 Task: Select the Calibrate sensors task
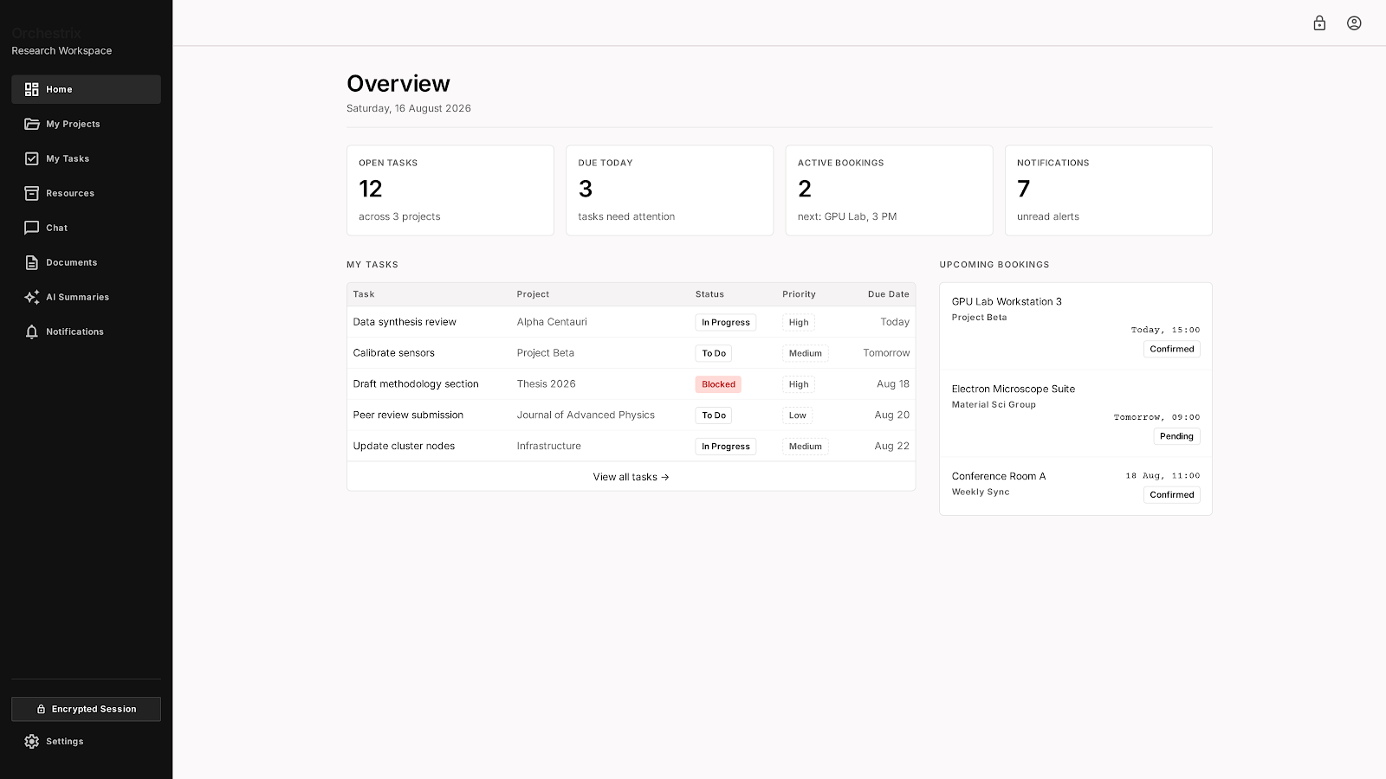394,353
